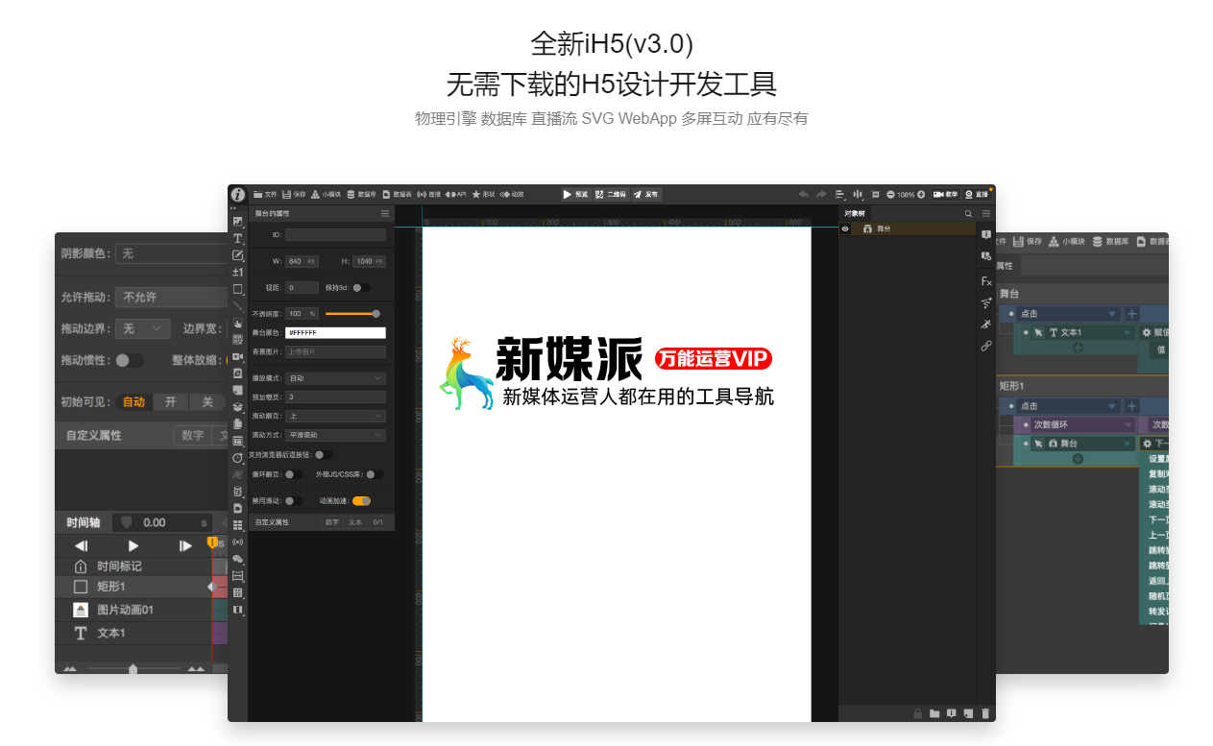Image resolution: width=1213 pixels, height=746 pixels.
Task: Toggle the 禁用滚动 switch
Action: (x=294, y=500)
